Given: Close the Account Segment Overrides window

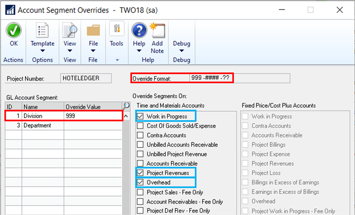Looking at the screenshot, I should tap(339, 10).
